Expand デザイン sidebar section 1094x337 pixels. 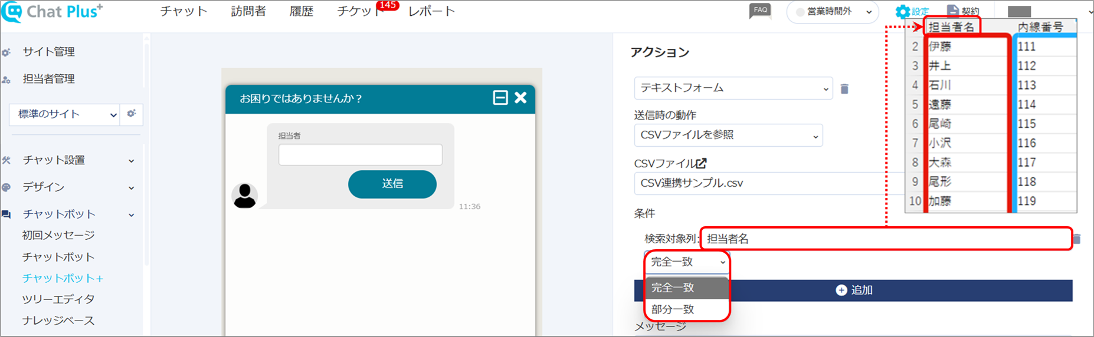click(x=132, y=188)
